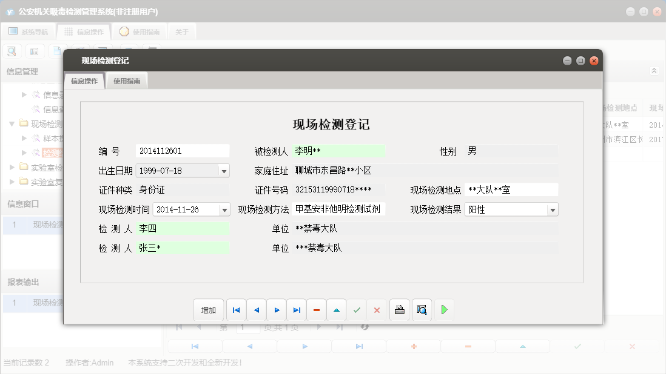The width and height of the screenshot is (666, 374).
Task: Switch to the 使用指南 tab in dialog
Action: coord(126,80)
